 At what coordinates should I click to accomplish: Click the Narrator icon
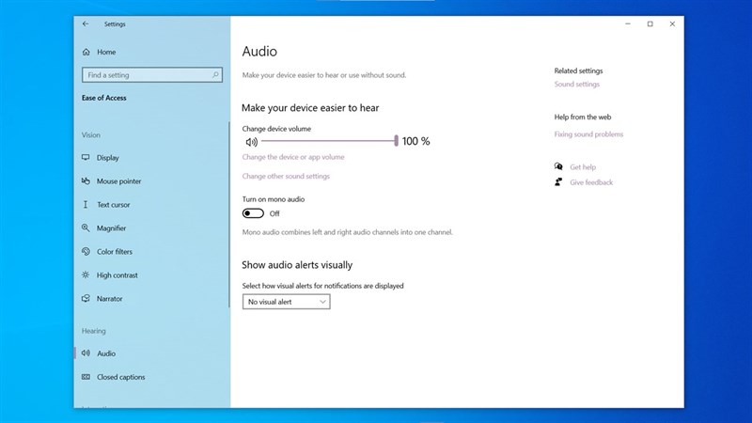(x=86, y=298)
